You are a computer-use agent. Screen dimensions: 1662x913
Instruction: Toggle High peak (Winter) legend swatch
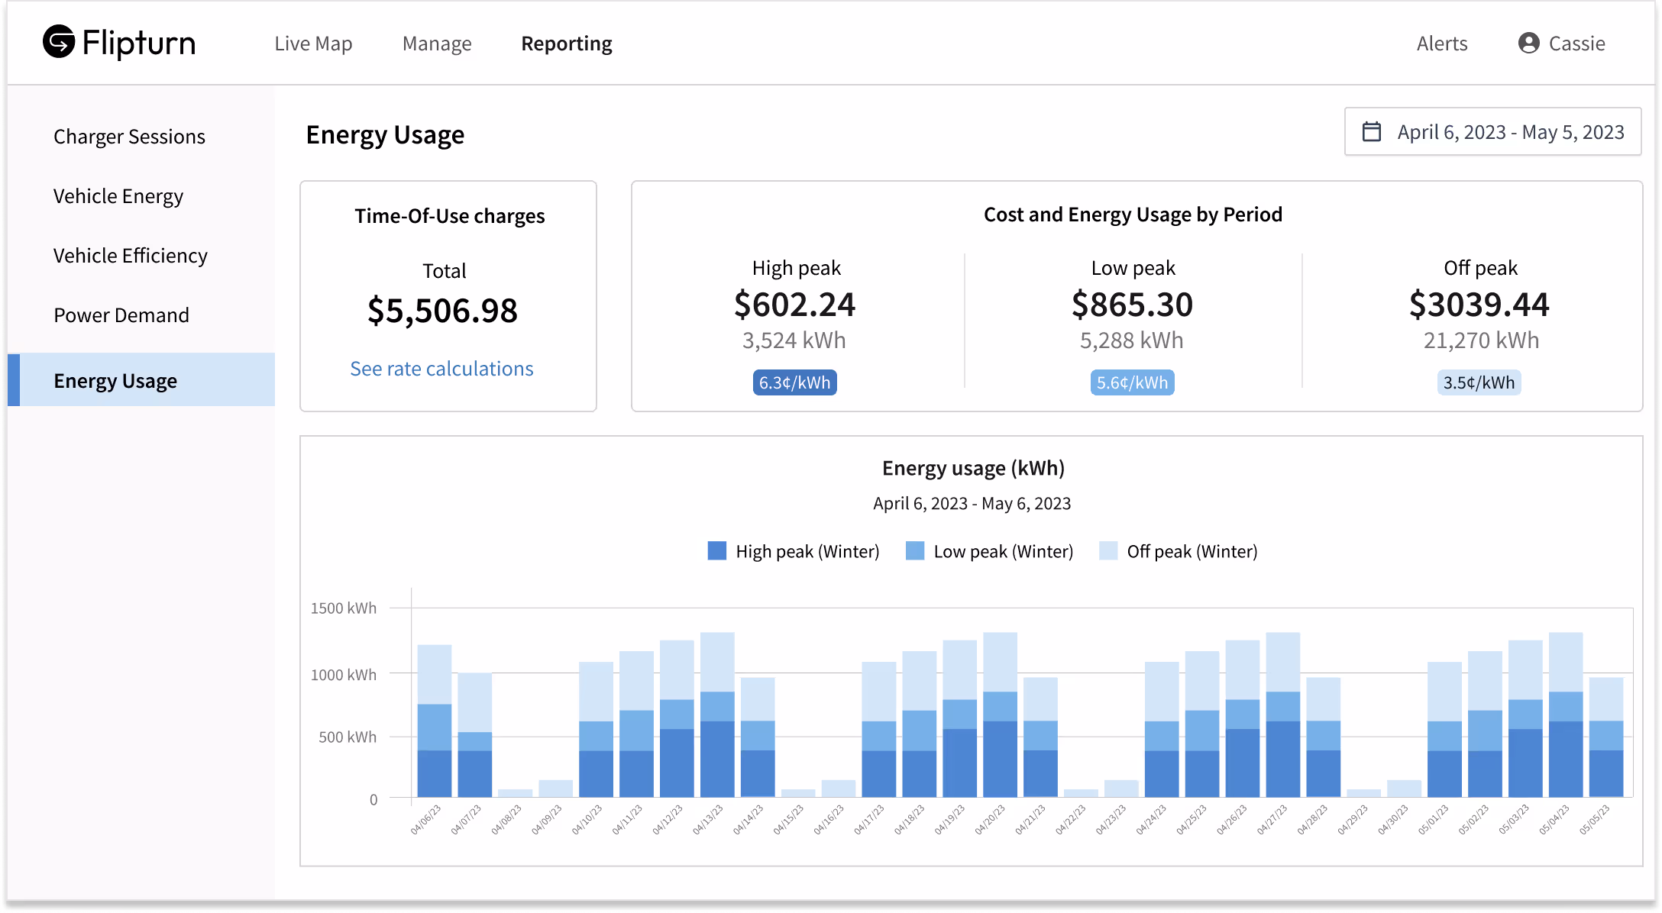[716, 551]
